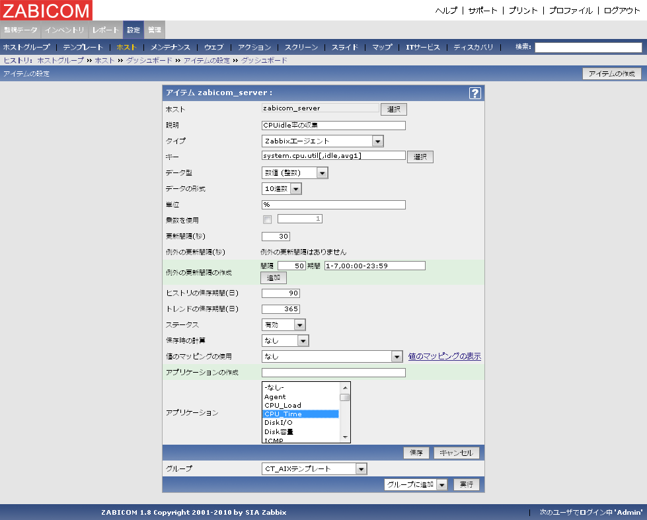Click the ホストグループ history breadcrumb
Screen dimensions: 647x520
[x=61, y=60]
